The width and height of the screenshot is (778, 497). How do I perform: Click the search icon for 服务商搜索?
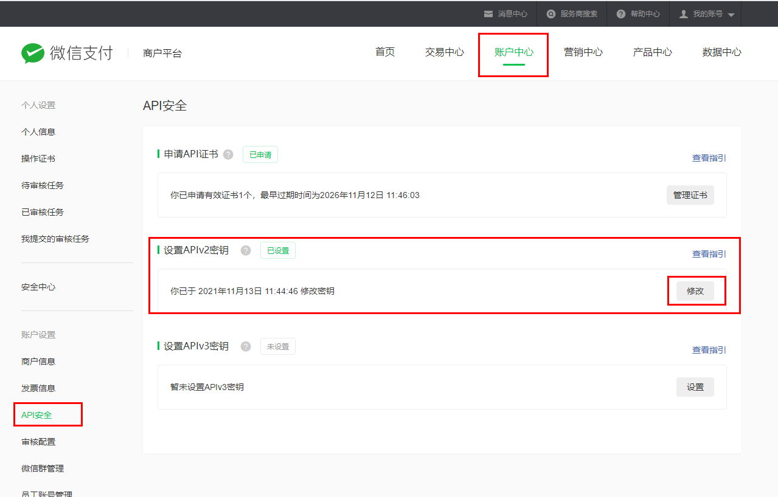click(551, 13)
